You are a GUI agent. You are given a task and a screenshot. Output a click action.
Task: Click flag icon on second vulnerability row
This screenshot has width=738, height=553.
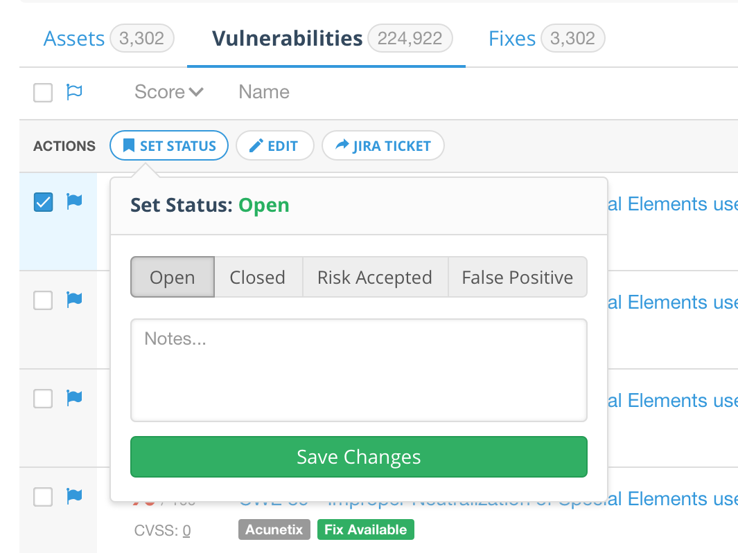coord(74,300)
